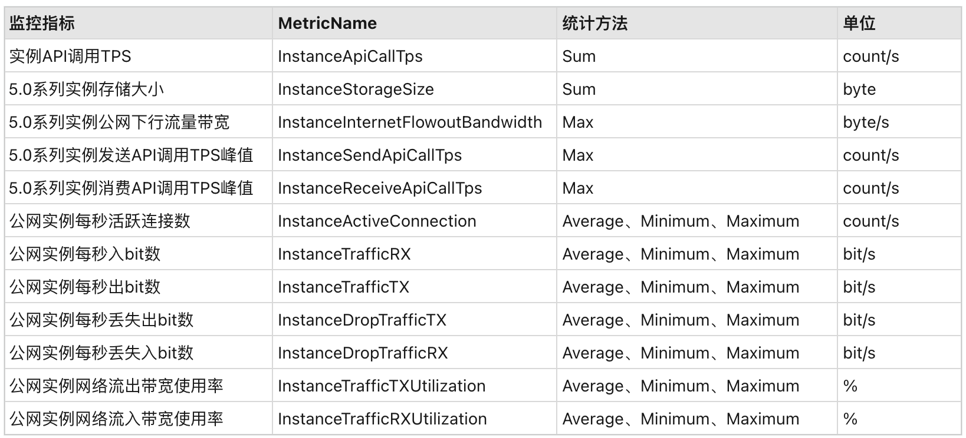Click InstanceInternetFlowoutBandwidth metric name
Viewport: 966px width, 438px height.
(x=410, y=122)
